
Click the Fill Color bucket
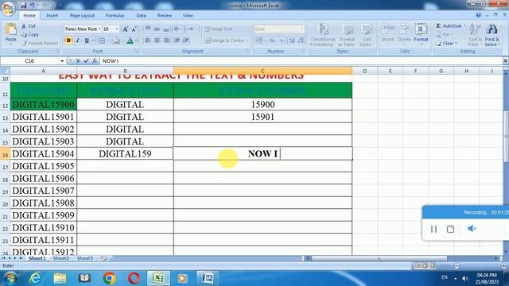point(117,41)
